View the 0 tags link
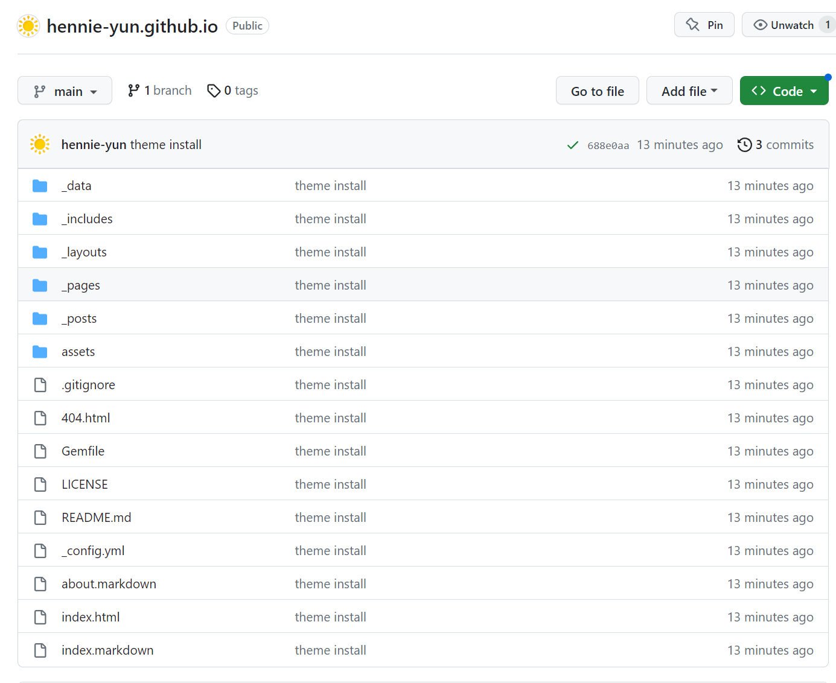 point(232,91)
